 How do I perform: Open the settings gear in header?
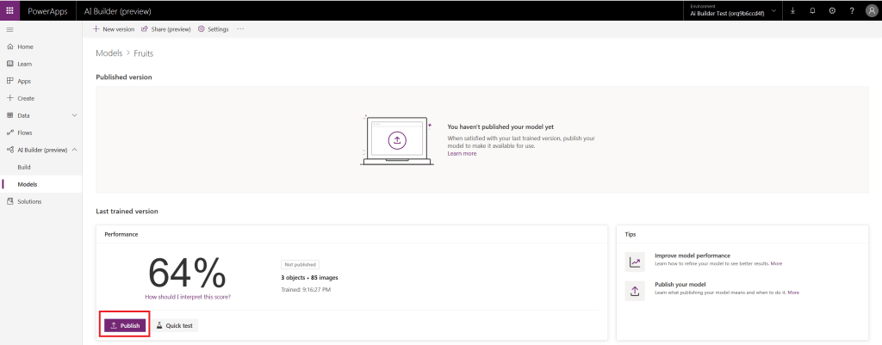[832, 10]
